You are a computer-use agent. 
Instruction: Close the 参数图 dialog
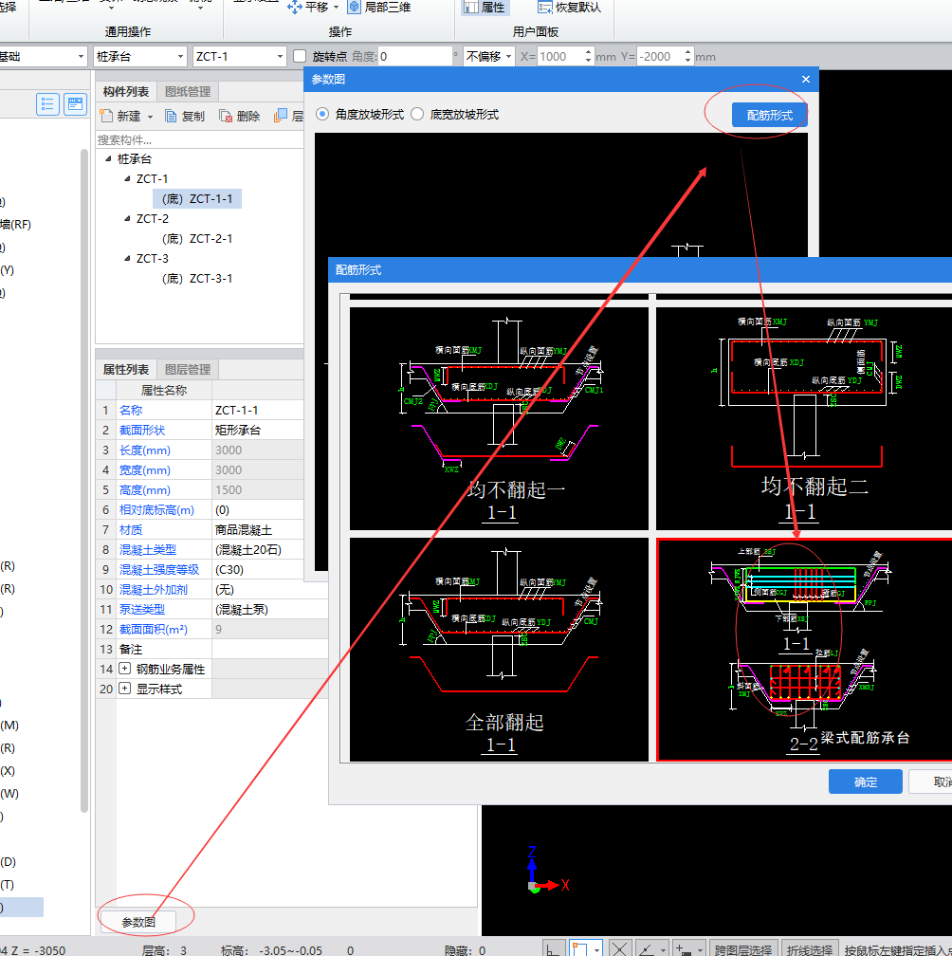[x=806, y=80]
